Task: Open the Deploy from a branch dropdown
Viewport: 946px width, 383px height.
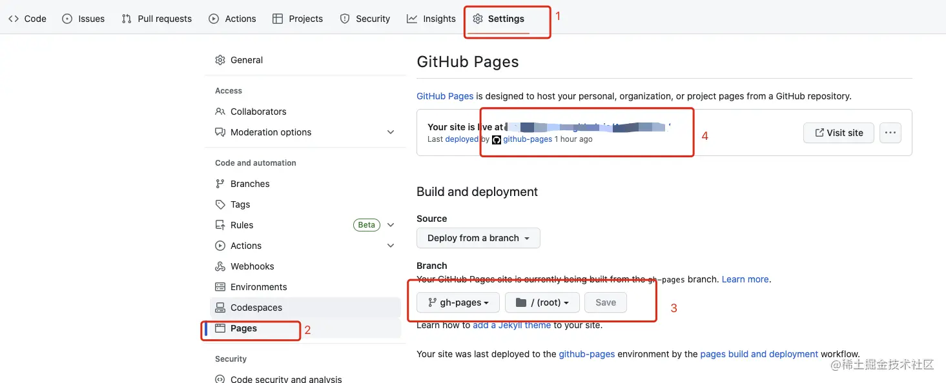Action: click(478, 238)
